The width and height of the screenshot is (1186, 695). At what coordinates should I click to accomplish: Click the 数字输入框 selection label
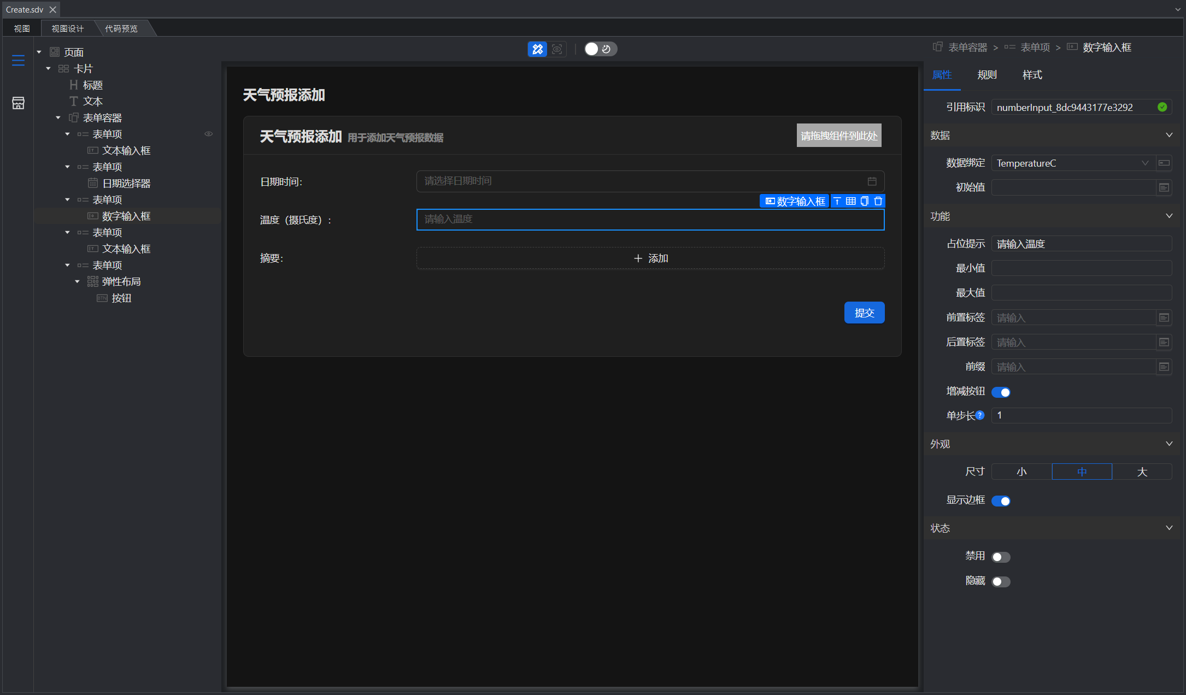click(x=795, y=201)
